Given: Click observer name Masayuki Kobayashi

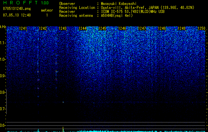Looking at the screenshot, I should (x=119, y=4).
